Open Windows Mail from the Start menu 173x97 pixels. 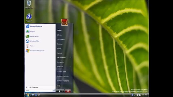40,41
